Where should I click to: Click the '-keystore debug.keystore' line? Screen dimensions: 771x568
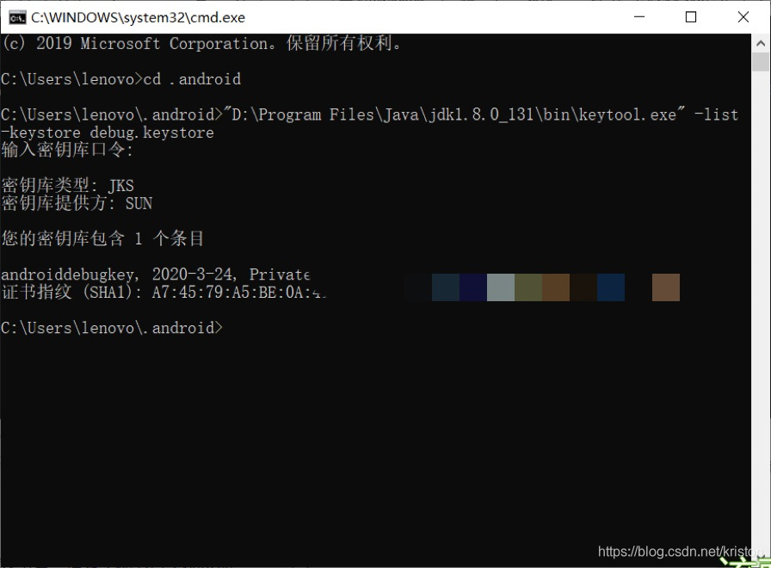pyautogui.click(x=108, y=133)
